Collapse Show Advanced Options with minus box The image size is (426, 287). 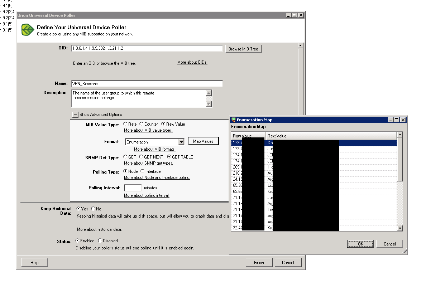pos(75,115)
